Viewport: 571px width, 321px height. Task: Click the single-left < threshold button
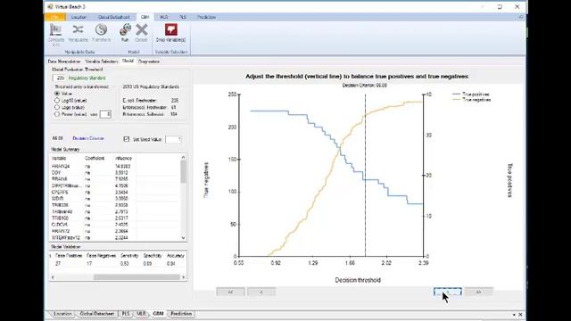(261, 292)
